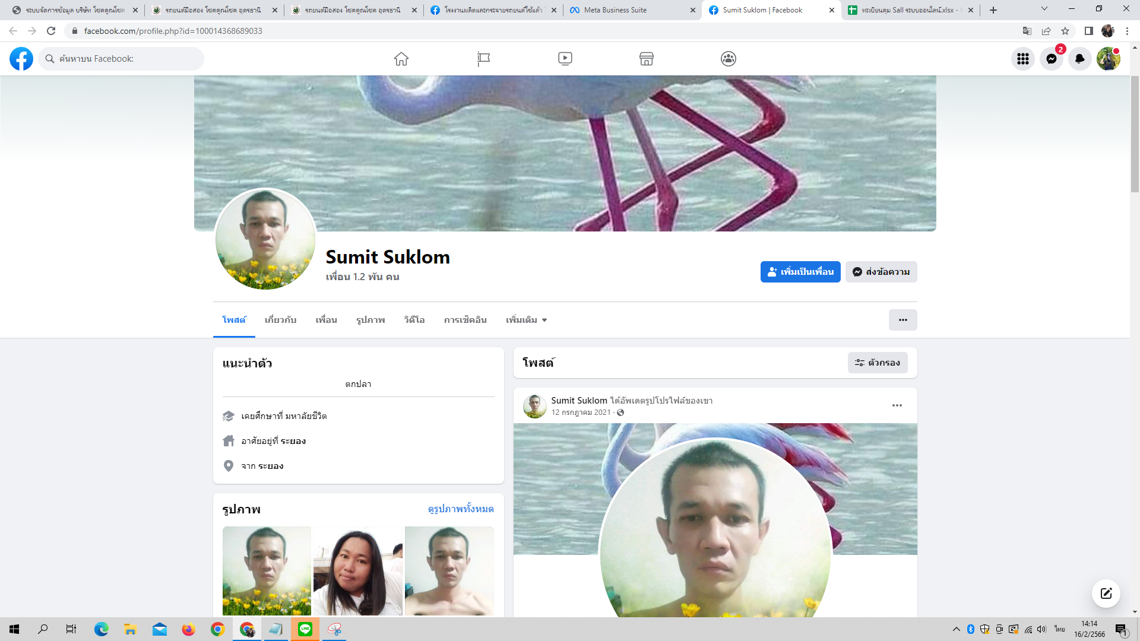Viewport: 1140px width, 641px height.
Task: Open Marketplace storefront icon
Action: click(647, 59)
